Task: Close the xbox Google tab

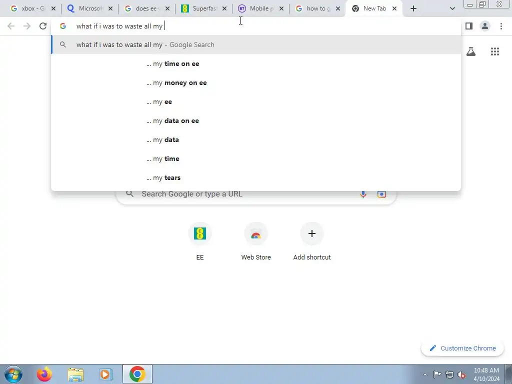Action: point(53,9)
